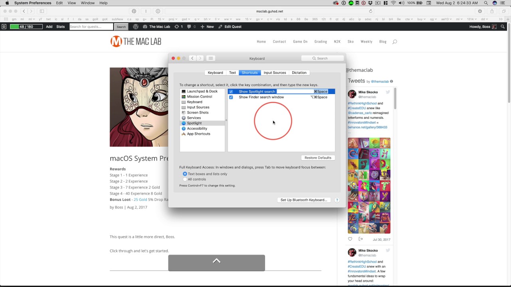The image size is (511, 287).
Task: Open Edit Quest in admin bar
Action: click(x=230, y=27)
